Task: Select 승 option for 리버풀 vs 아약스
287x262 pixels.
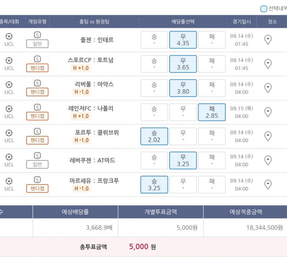Action: tap(154, 88)
